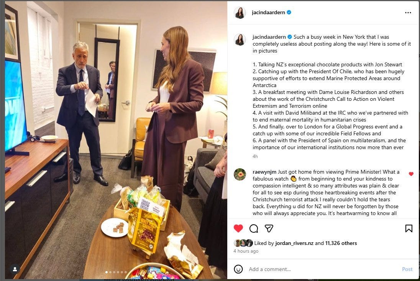
Task: Submit comment with the Post button
Action: coord(407,269)
